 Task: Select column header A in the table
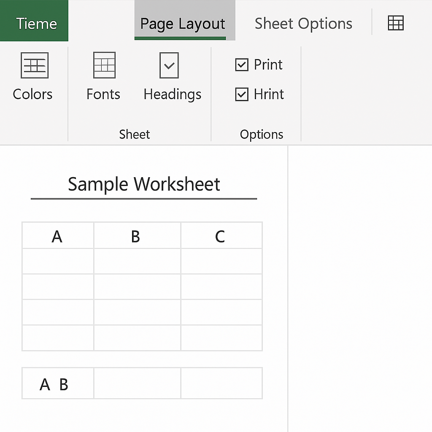click(57, 235)
